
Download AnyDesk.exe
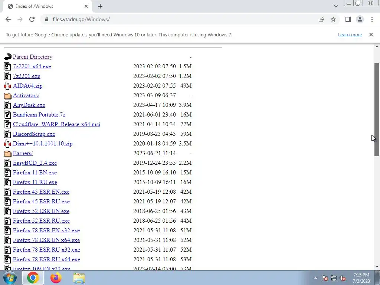tap(29, 105)
